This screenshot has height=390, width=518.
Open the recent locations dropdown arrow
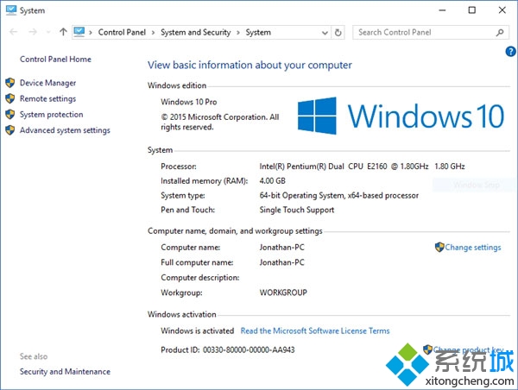point(48,33)
